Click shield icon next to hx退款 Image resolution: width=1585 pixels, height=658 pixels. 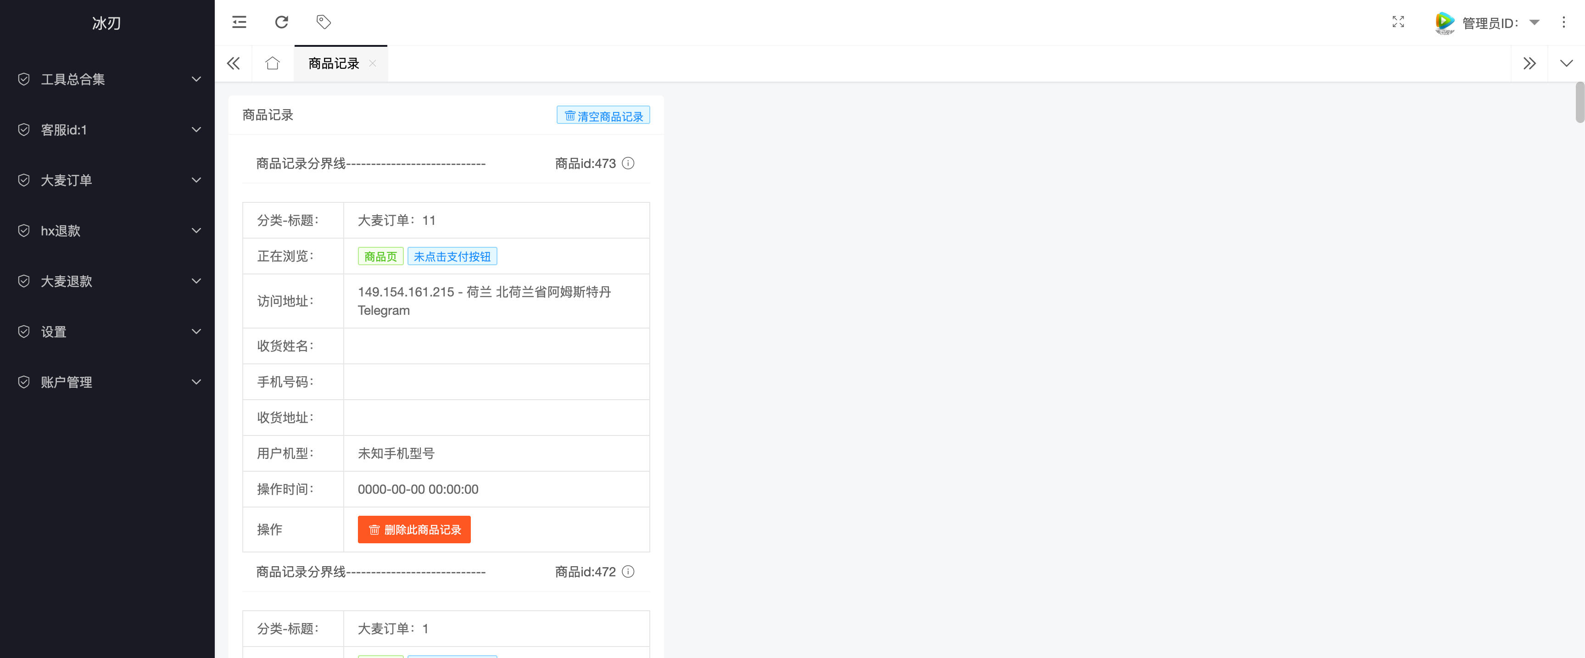tap(24, 231)
